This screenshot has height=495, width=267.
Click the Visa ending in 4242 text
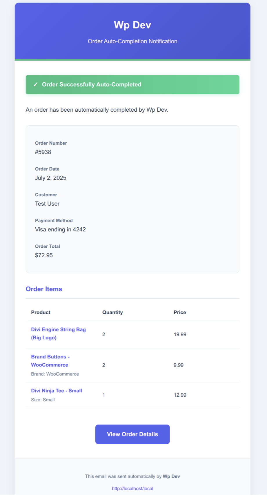coord(60,229)
